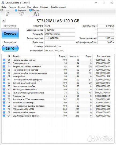Click status orb for attribute C3 row
The height and width of the screenshot is (145, 116).
pos(4,99)
